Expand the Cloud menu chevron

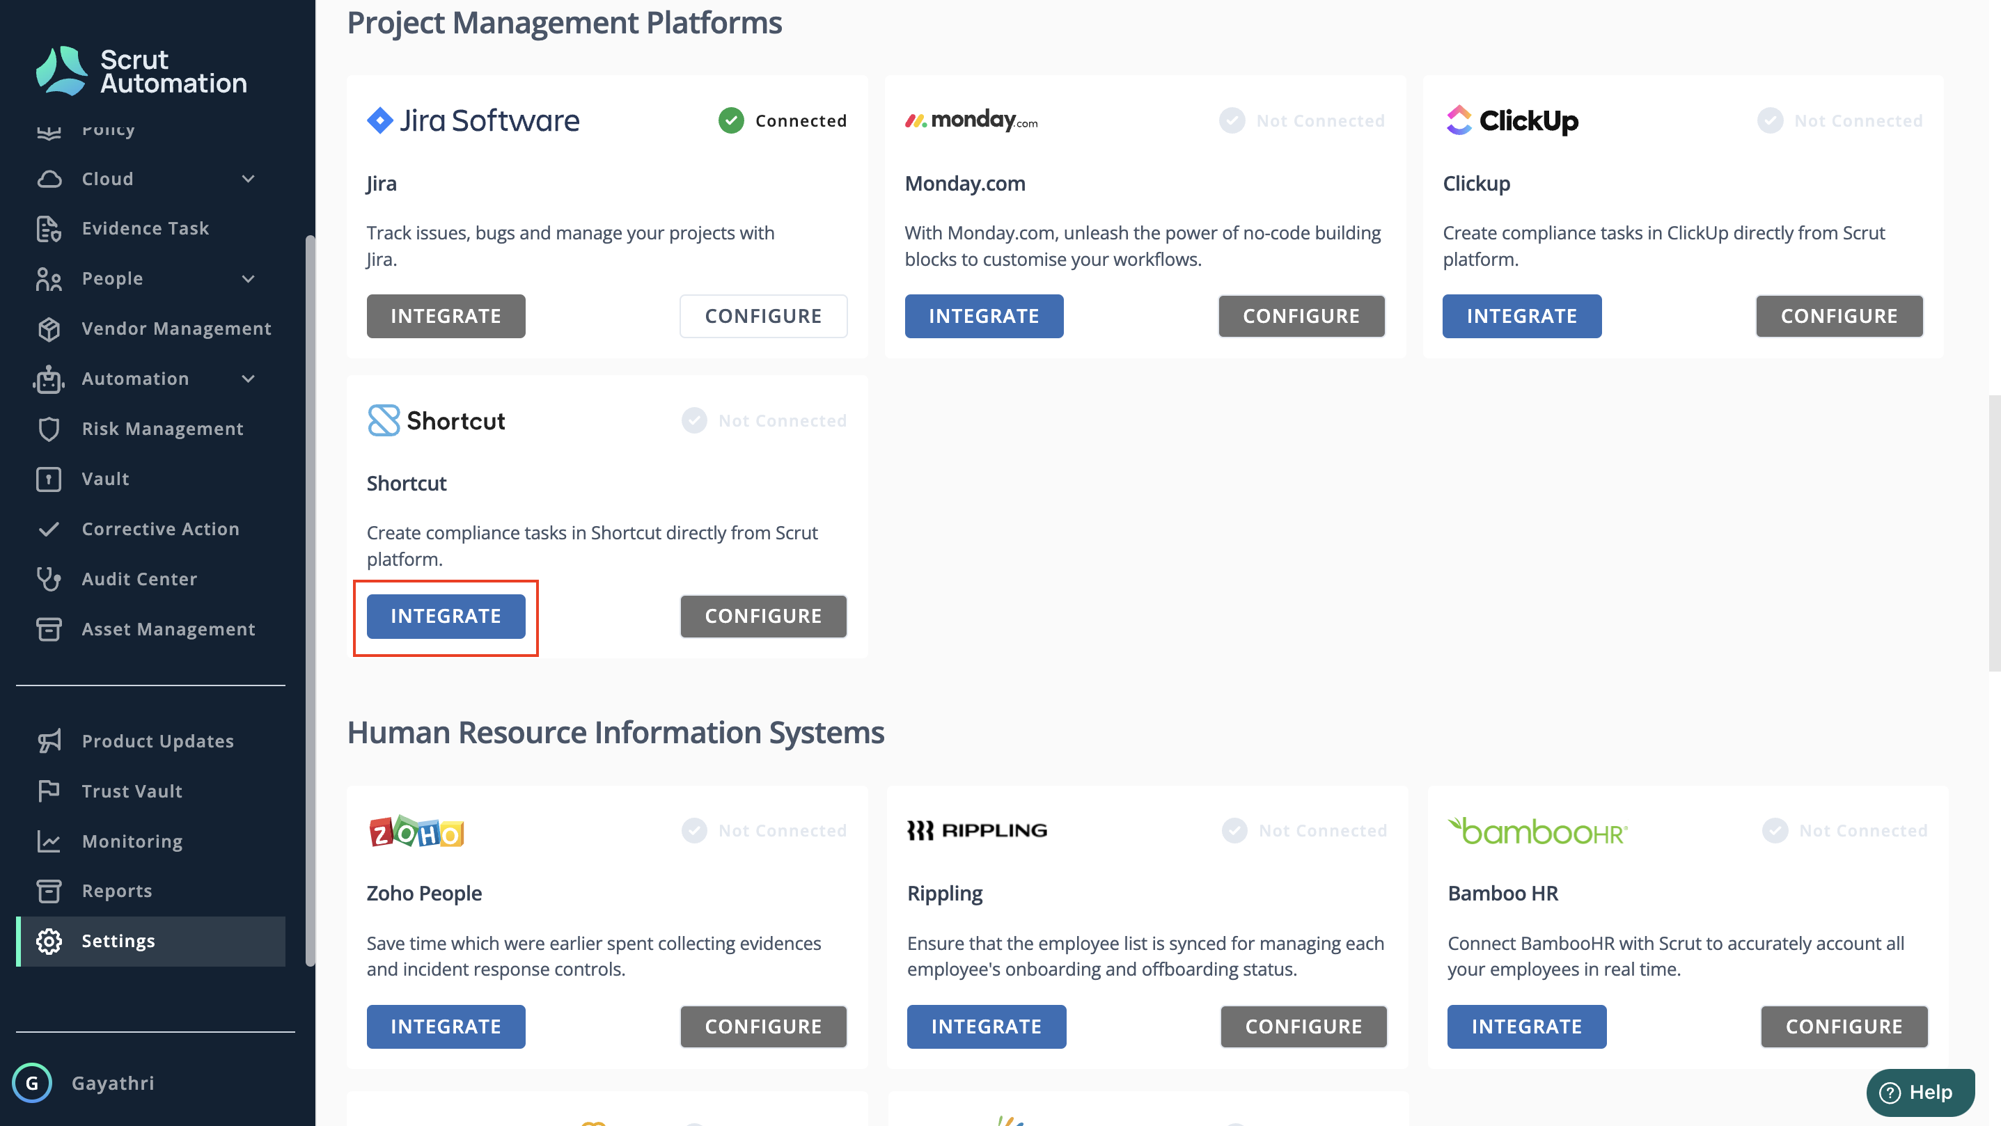click(x=249, y=179)
